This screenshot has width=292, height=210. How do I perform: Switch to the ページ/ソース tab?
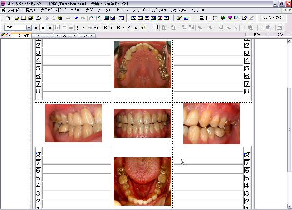66,35
